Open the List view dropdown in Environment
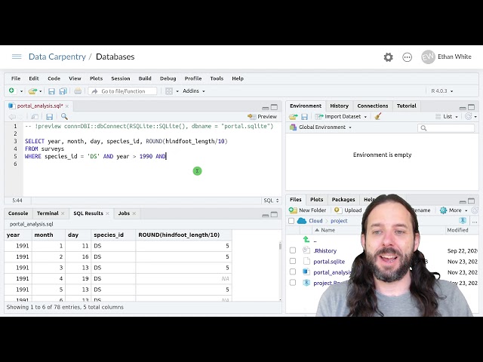 (x=447, y=117)
